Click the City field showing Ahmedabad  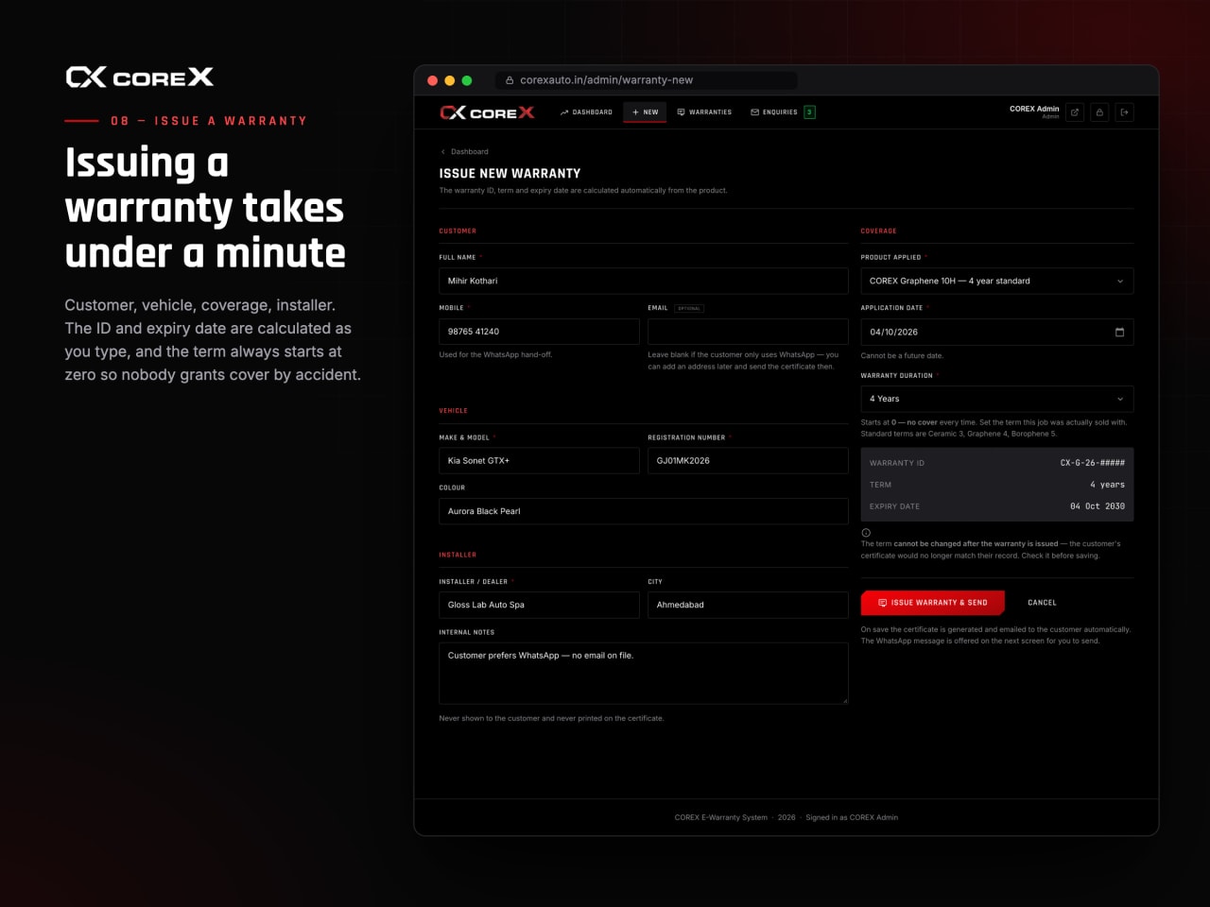[748, 605]
